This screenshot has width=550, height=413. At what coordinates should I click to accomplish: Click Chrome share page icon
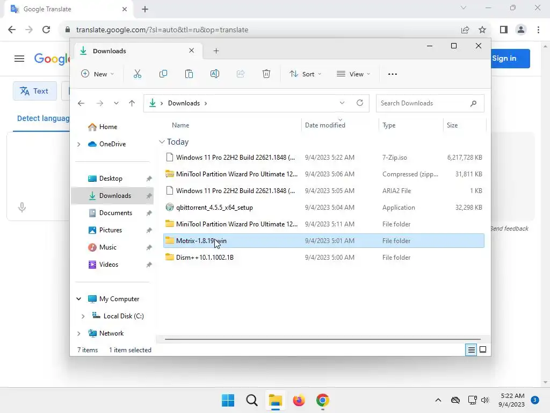(x=465, y=30)
